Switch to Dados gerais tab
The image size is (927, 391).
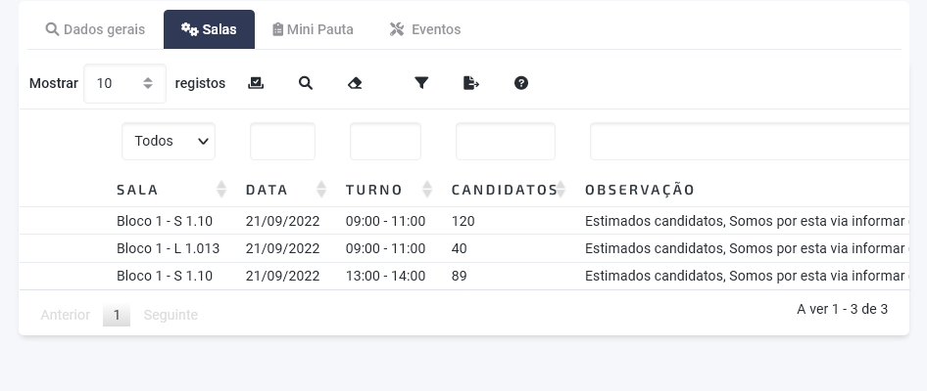(95, 29)
